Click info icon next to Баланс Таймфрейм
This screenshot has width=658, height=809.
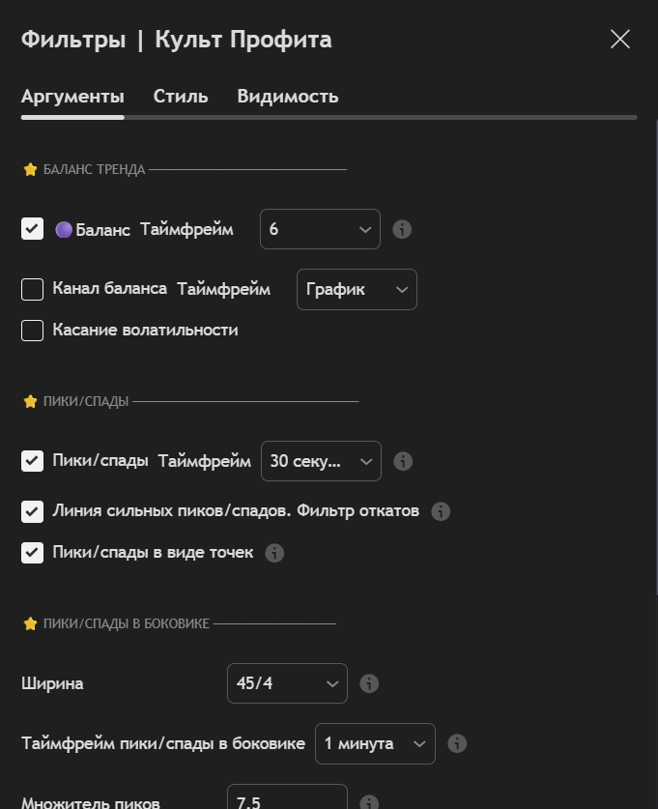coord(403,229)
